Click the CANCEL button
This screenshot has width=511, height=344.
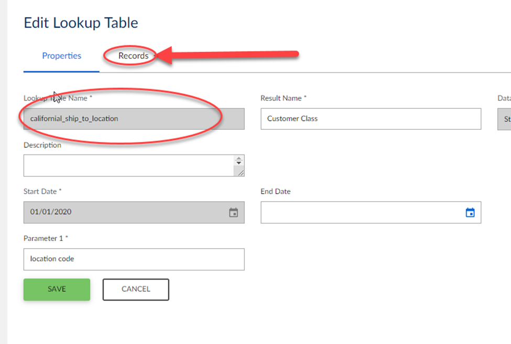pyautogui.click(x=136, y=289)
